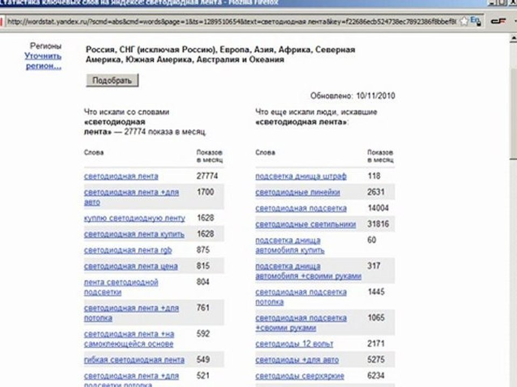Open the подсветка днища штраф link

[x=301, y=176]
